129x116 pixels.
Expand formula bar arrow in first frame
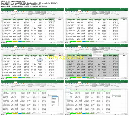tap(63, 16)
